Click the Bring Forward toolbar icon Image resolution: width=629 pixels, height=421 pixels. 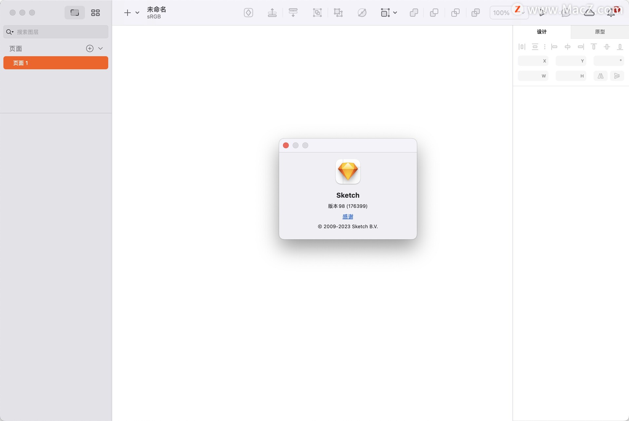272,13
